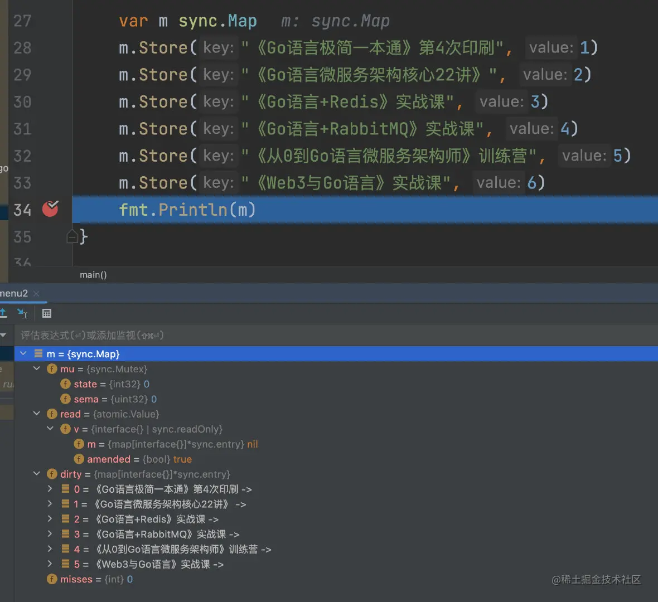Click the evaluate expression input field
658x602 pixels.
(336, 335)
